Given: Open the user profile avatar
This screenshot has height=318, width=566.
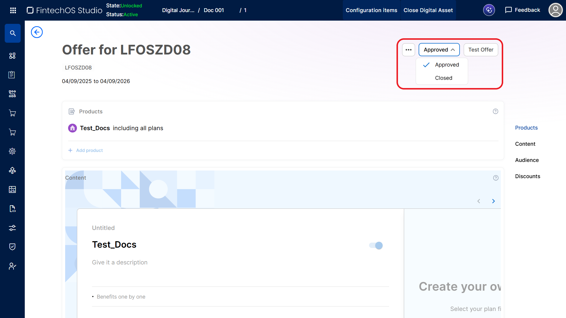Looking at the screenshot, I should [555, 10].
